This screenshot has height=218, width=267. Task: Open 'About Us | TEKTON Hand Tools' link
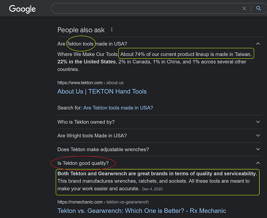[x=102, y=91]
